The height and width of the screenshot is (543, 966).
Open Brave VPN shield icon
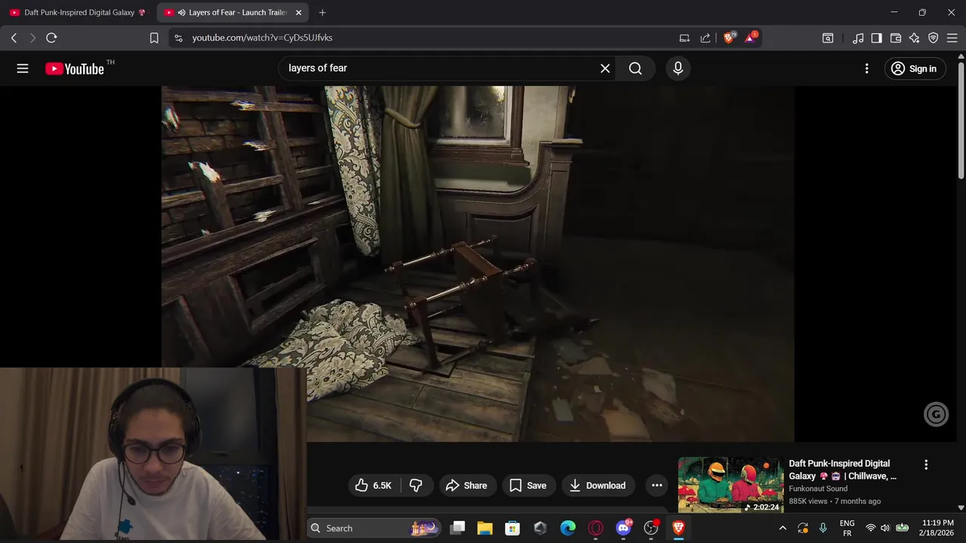(934, 38)
